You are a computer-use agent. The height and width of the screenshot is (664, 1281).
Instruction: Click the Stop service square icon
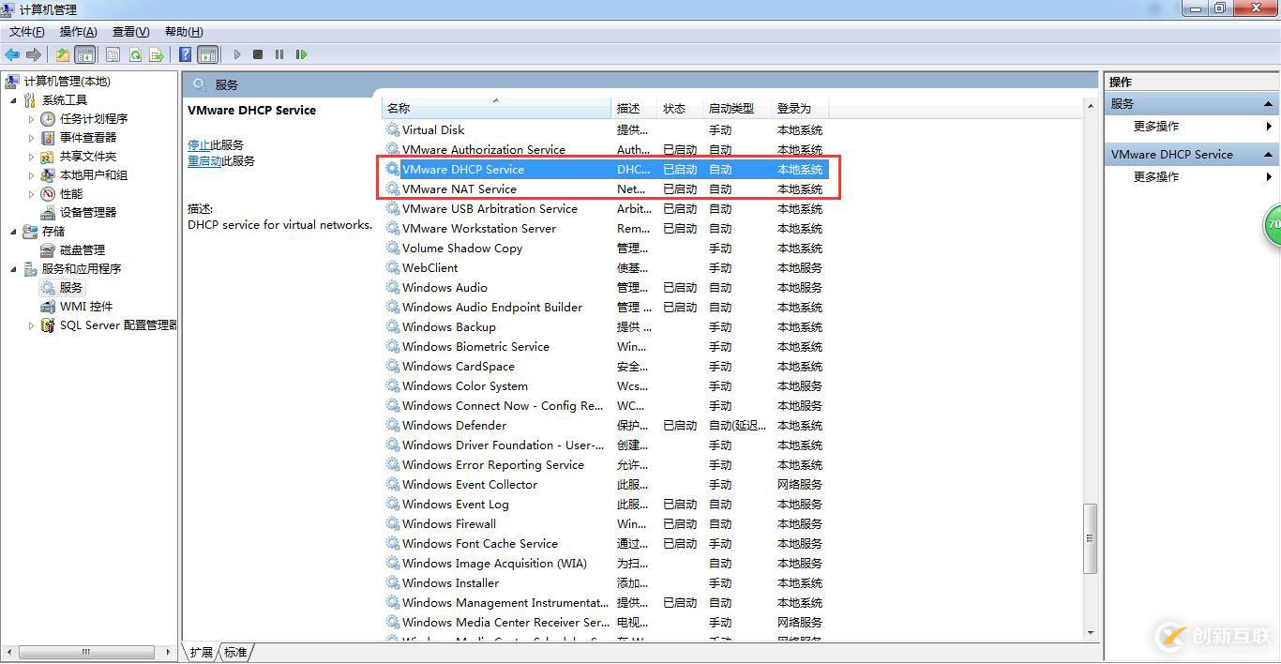click(258, 54)
